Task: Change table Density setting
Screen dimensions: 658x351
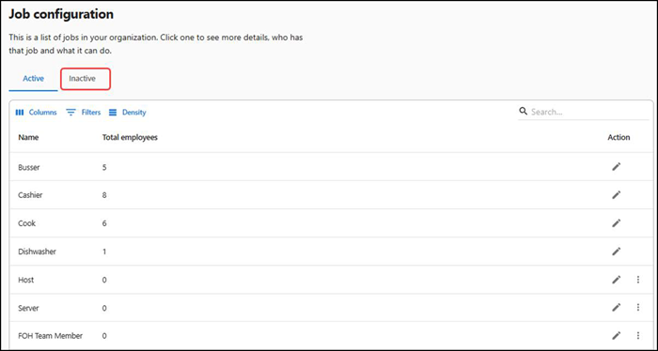Action: (x=127, y=113)
